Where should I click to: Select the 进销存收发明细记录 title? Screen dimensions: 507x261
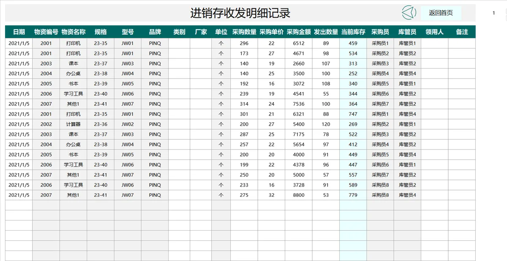point(240,13)
